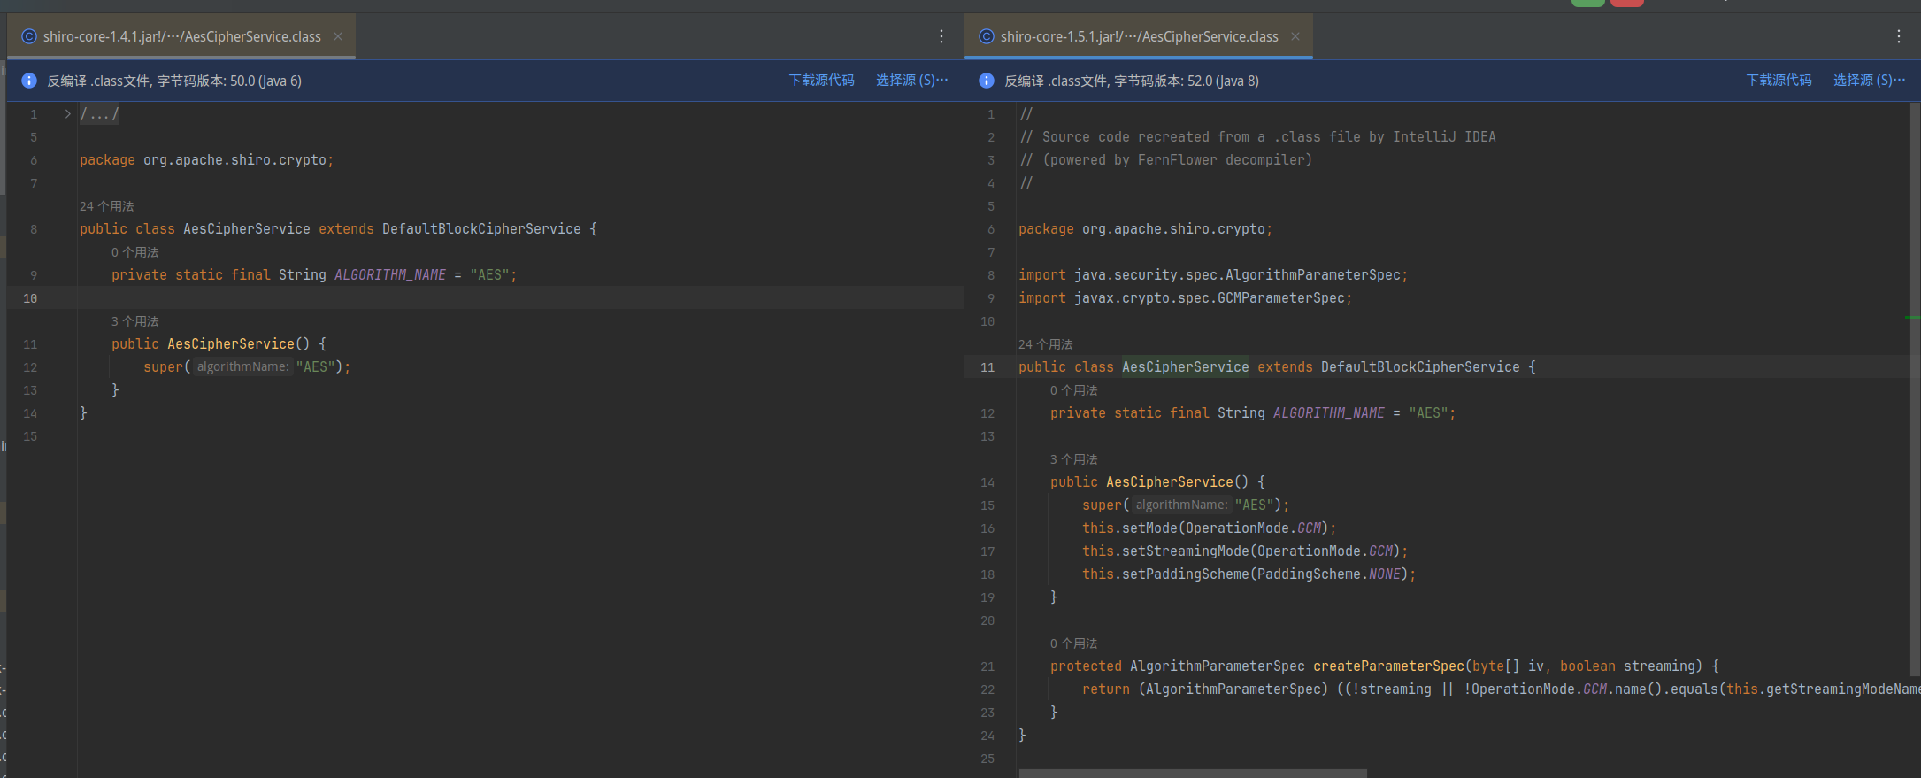Click ALGORITHM_NAME constant in left editor
Screen dimensions: 1921x778
(x=390, y=275)
